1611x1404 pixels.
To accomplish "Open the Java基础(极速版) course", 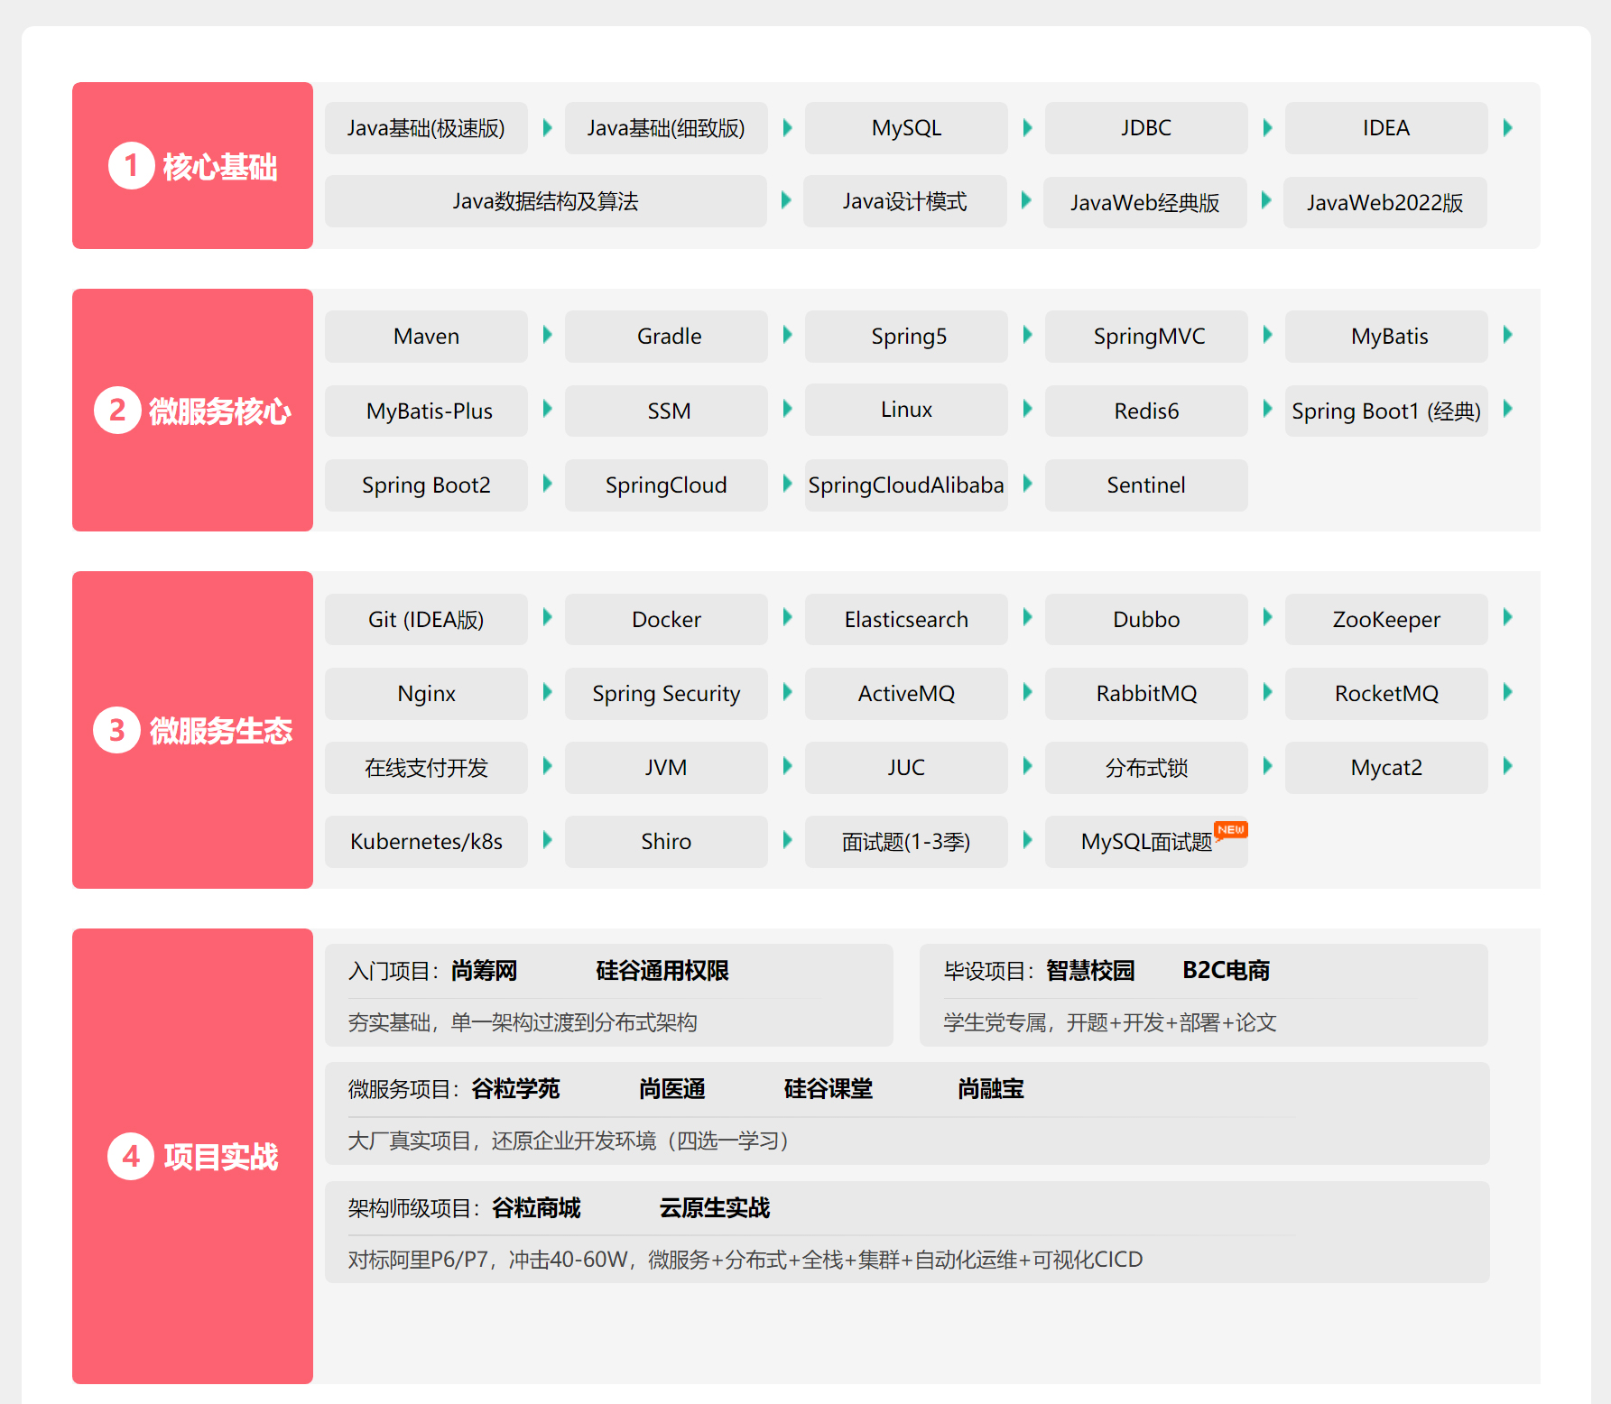I will point(426,128).
